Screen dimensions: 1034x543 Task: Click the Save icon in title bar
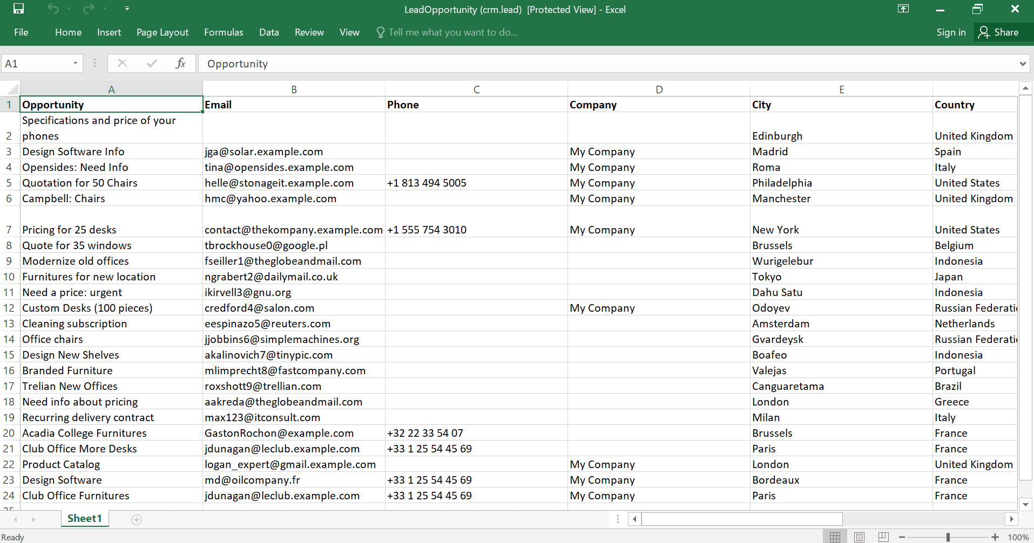pos(18,9)
